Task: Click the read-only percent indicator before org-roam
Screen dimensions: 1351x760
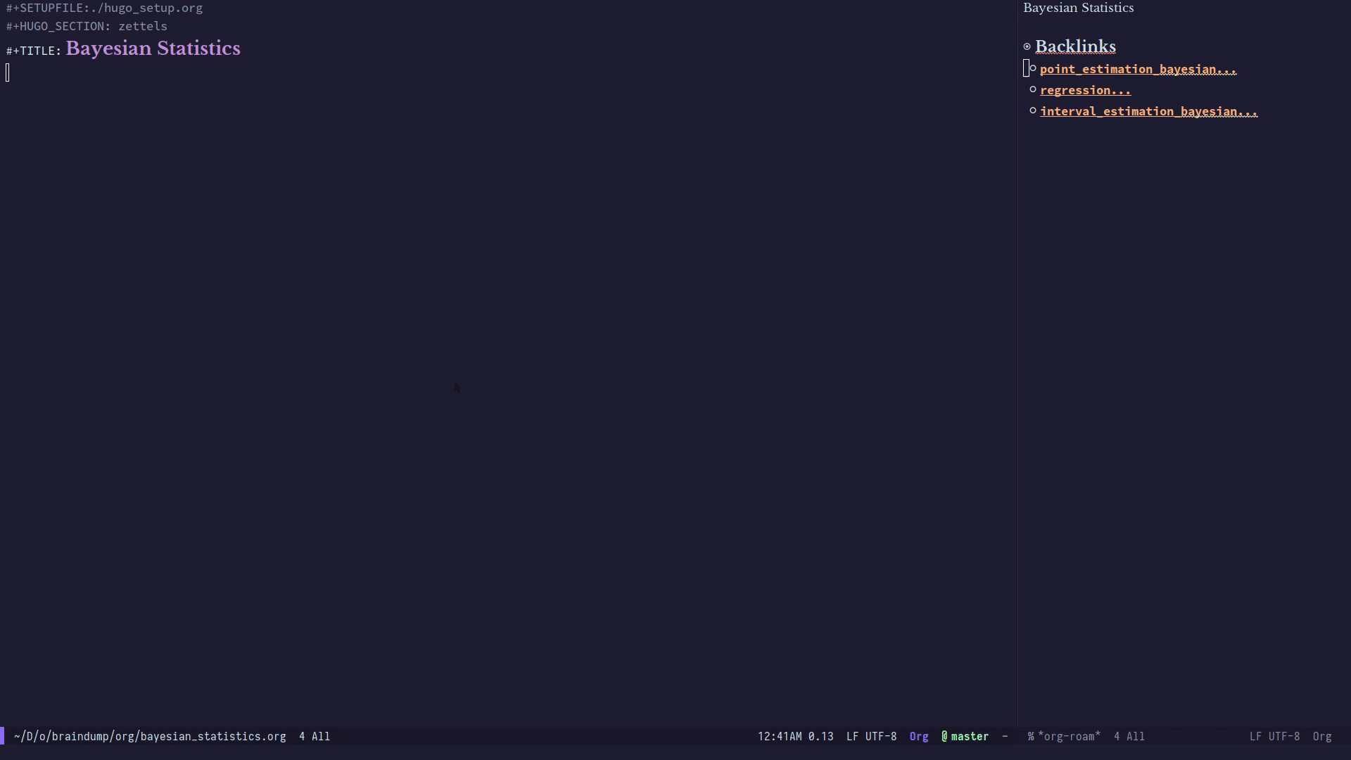Action: pyautogui.click(x=1030, y=737)
